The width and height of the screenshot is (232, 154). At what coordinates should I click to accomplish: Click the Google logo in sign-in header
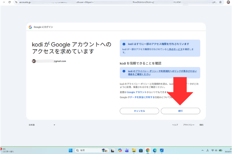pos(30,27)
